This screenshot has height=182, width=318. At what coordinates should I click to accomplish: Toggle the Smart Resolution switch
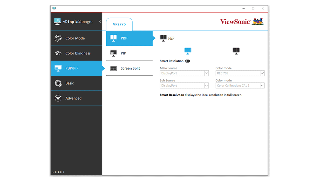click(187, 61)
